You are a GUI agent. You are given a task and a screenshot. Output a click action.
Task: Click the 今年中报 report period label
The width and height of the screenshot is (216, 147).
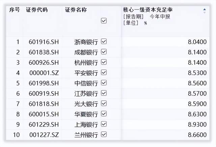click(x=160, y=17)
